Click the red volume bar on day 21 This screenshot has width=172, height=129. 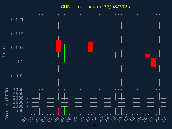click(x=153, y=109)
